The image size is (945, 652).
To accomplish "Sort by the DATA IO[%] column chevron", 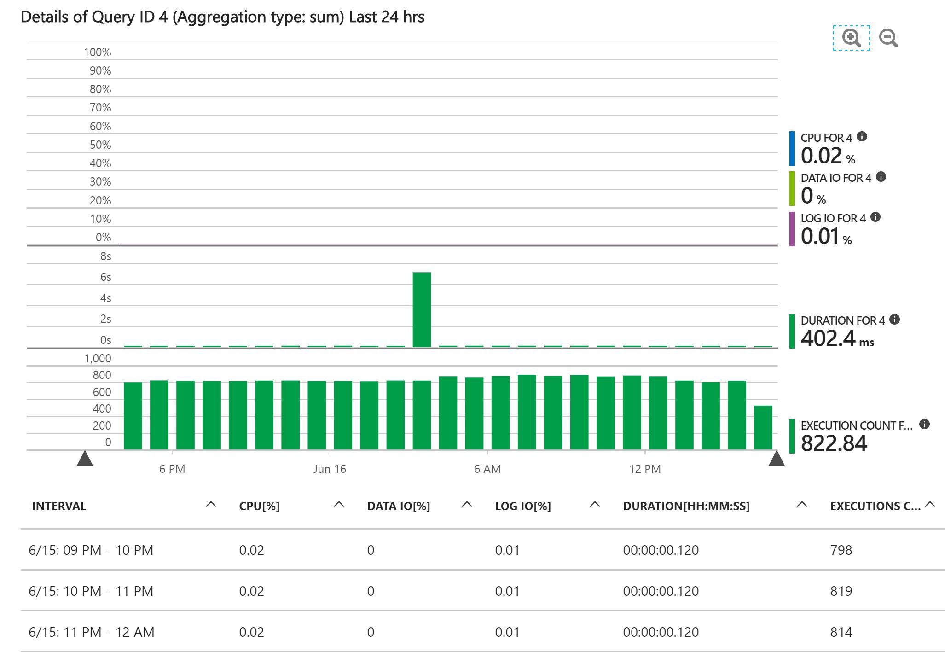I will (467, 505).
